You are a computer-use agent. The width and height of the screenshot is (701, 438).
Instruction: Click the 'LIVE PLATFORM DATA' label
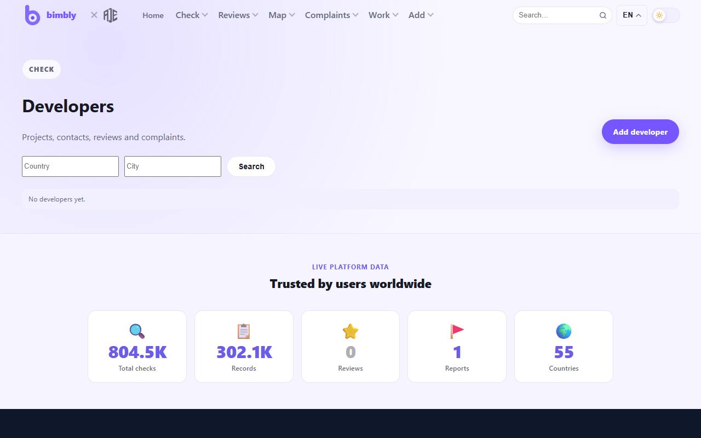coord(350,267)
